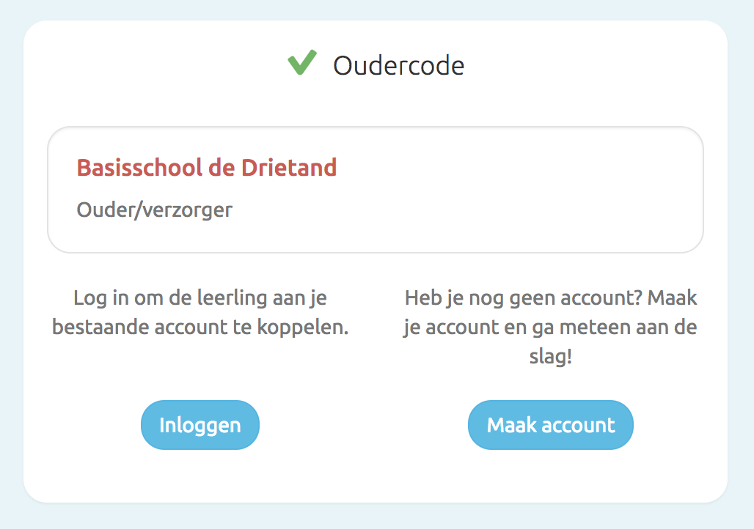Viewport: 754px width, 529px height.
Task: Click the word "slag!" in the paragraph
Action: point(550,360)
